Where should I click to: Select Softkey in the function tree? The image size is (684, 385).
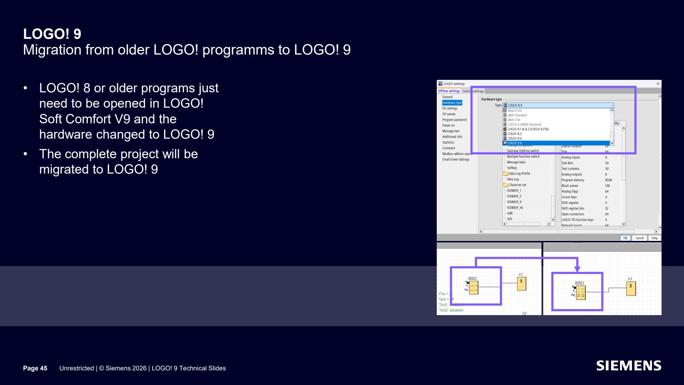[512, 168]
